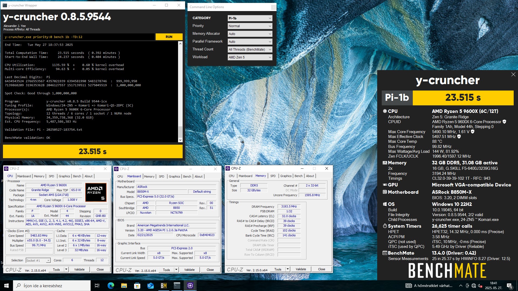Click the GPU icon in the BenchMate panel
518x291 pixels.
pos(385,185)
